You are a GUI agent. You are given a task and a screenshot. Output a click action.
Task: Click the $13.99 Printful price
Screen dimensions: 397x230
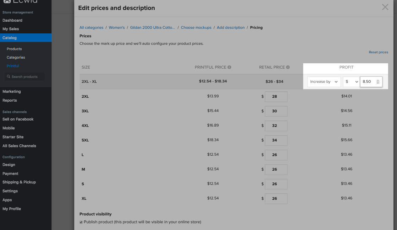(213, 96)
